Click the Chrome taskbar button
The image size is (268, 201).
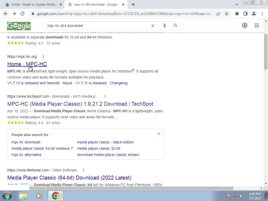pos(55,196)
